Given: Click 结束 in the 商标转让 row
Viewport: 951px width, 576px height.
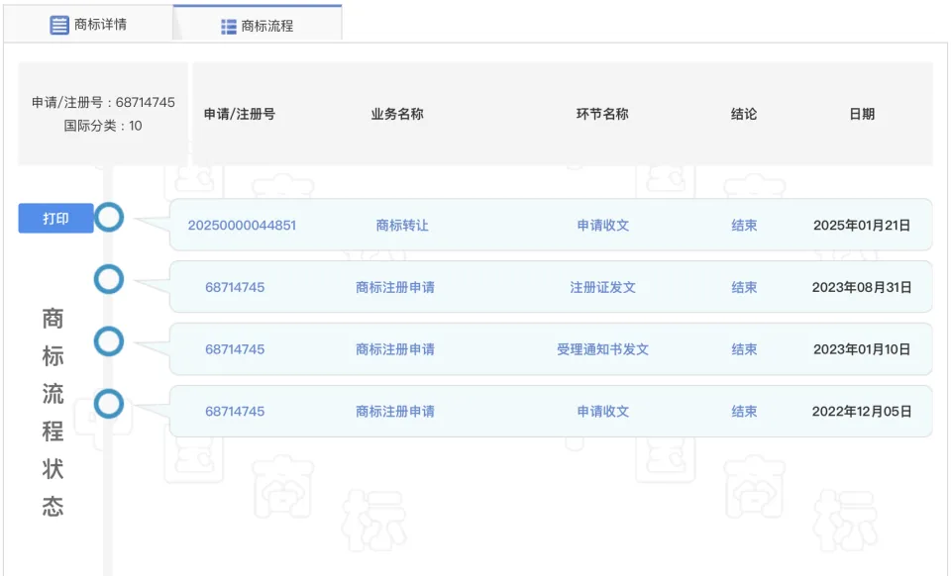Looking at the screenshot, I should 744,226.
